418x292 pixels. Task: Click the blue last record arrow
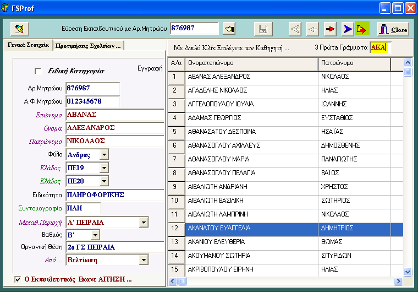(347, 29)
